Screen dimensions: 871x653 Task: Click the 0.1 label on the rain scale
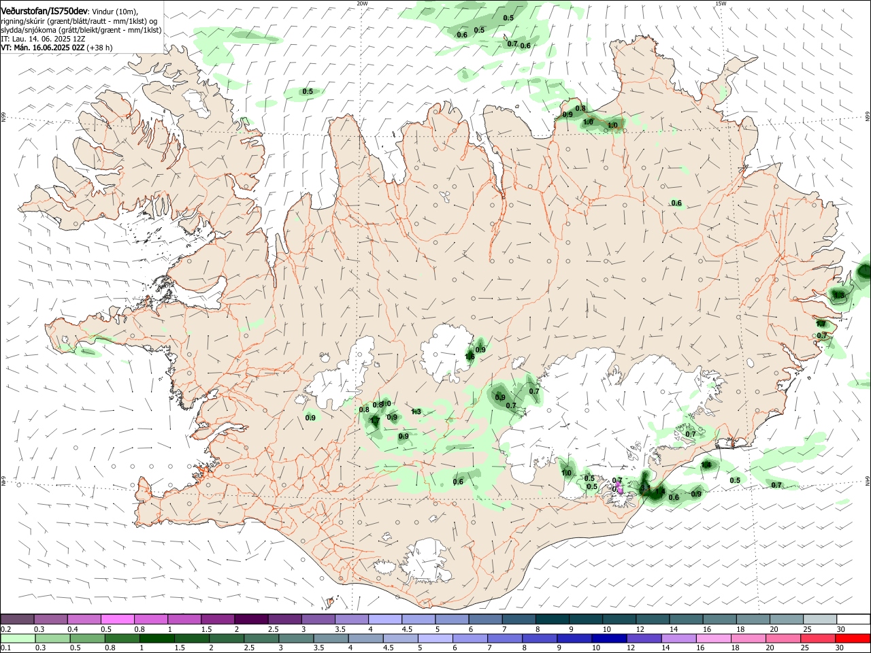[5, 648]
